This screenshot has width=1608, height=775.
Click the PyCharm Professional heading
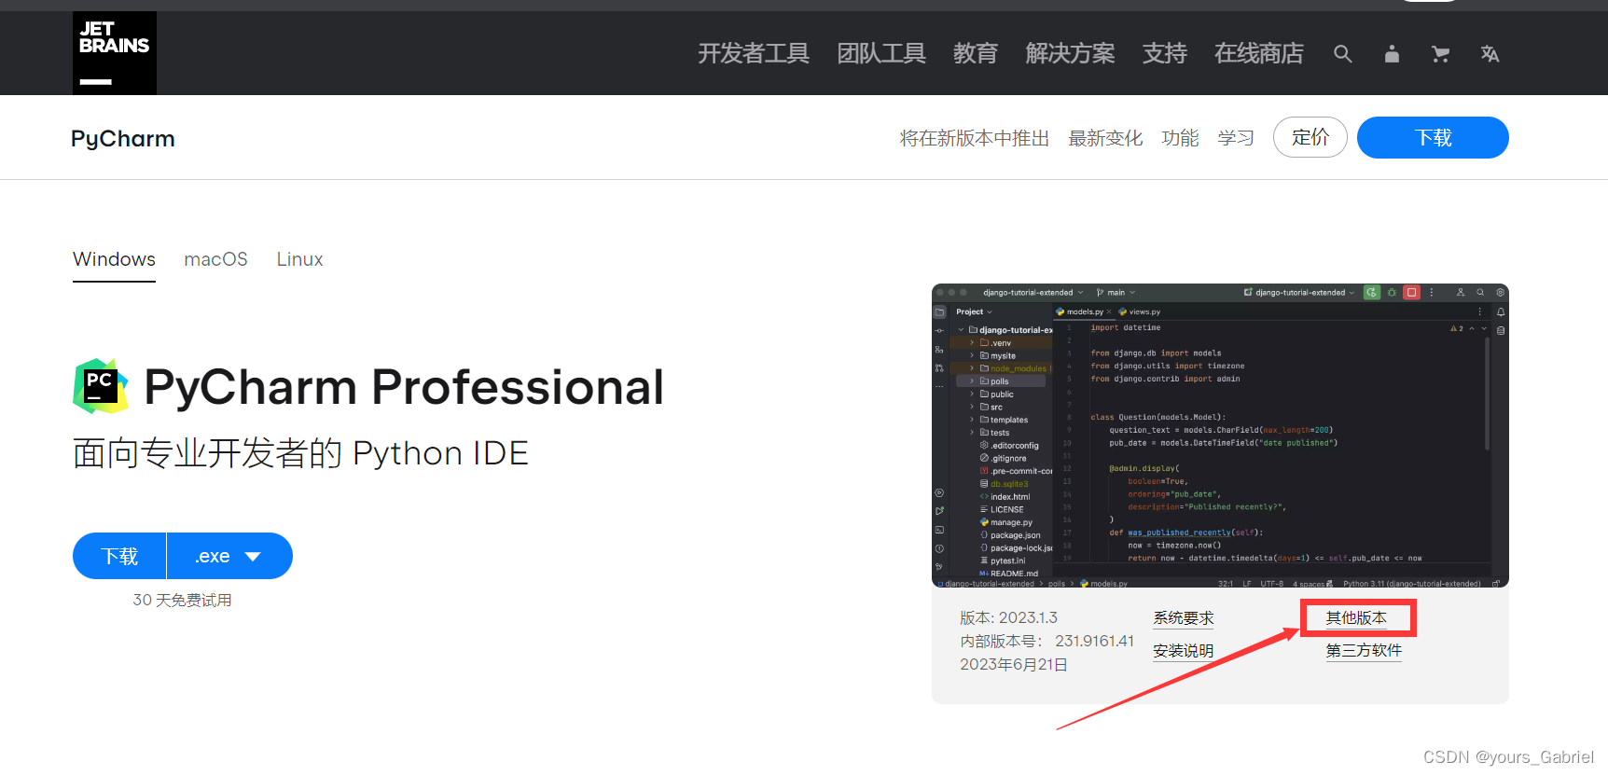tap(404, 387)
